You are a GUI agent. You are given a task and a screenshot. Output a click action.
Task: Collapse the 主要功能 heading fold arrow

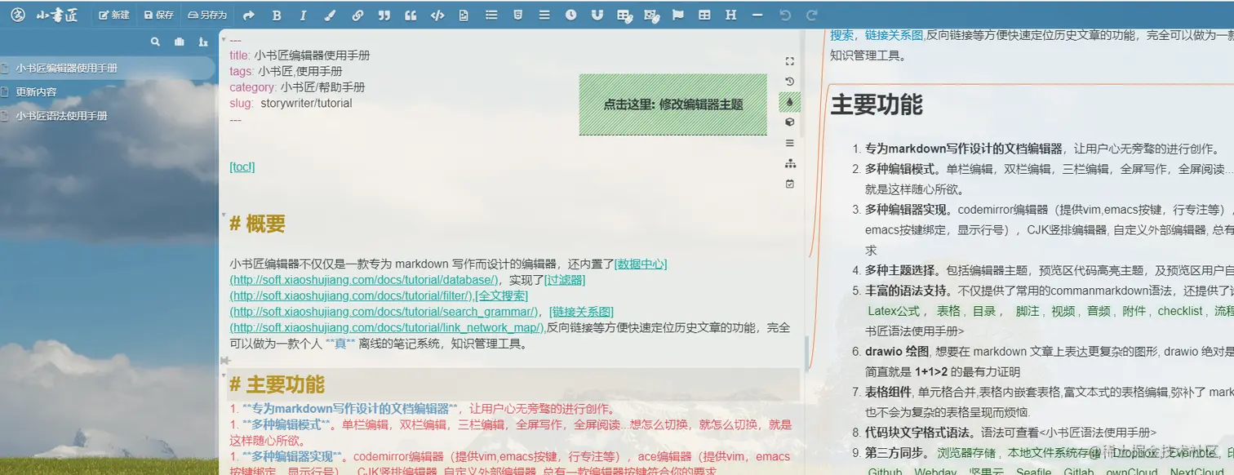click(224, 374)
